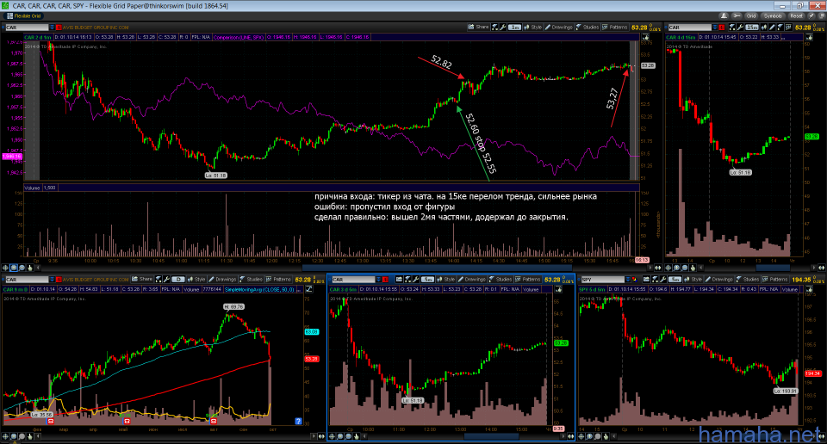Click the hand pointer icon under SPY chart
827x444 pixels.
click(x=606, y=436)
